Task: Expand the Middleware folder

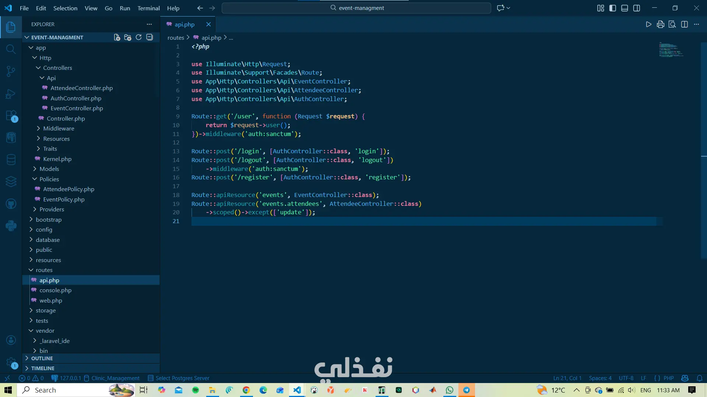Action: click(59, 128)
